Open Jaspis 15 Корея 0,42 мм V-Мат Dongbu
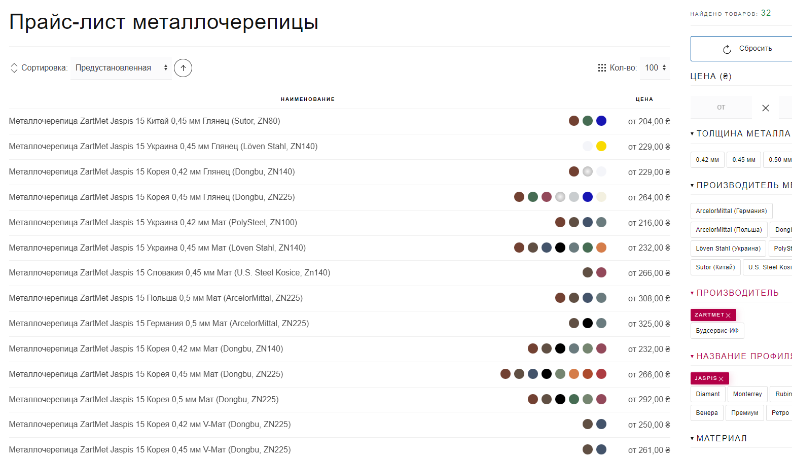This screenshot has height=456, width=792. 150,425
